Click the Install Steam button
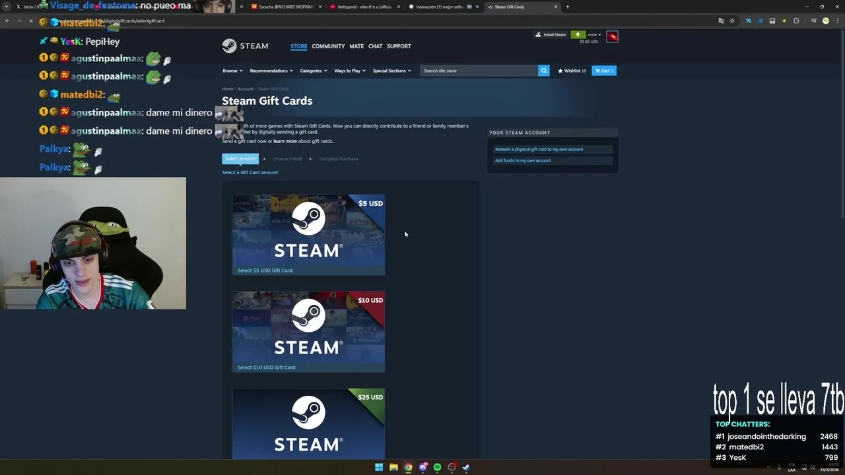 [551, 34]
